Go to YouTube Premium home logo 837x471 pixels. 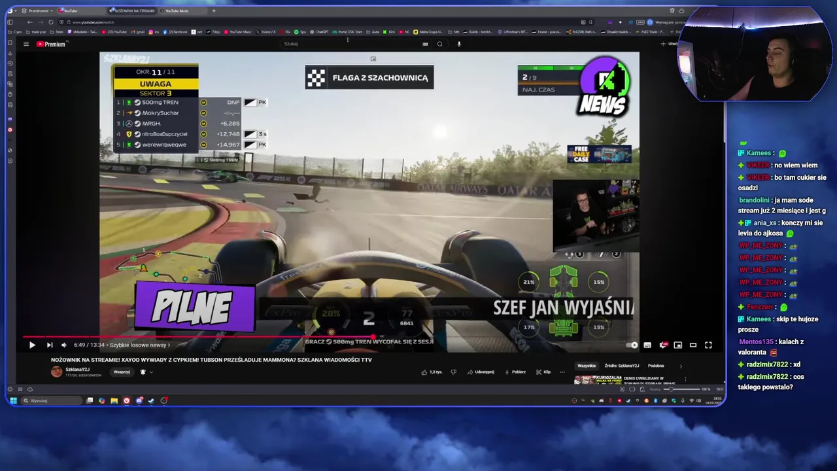coord(50,44)
